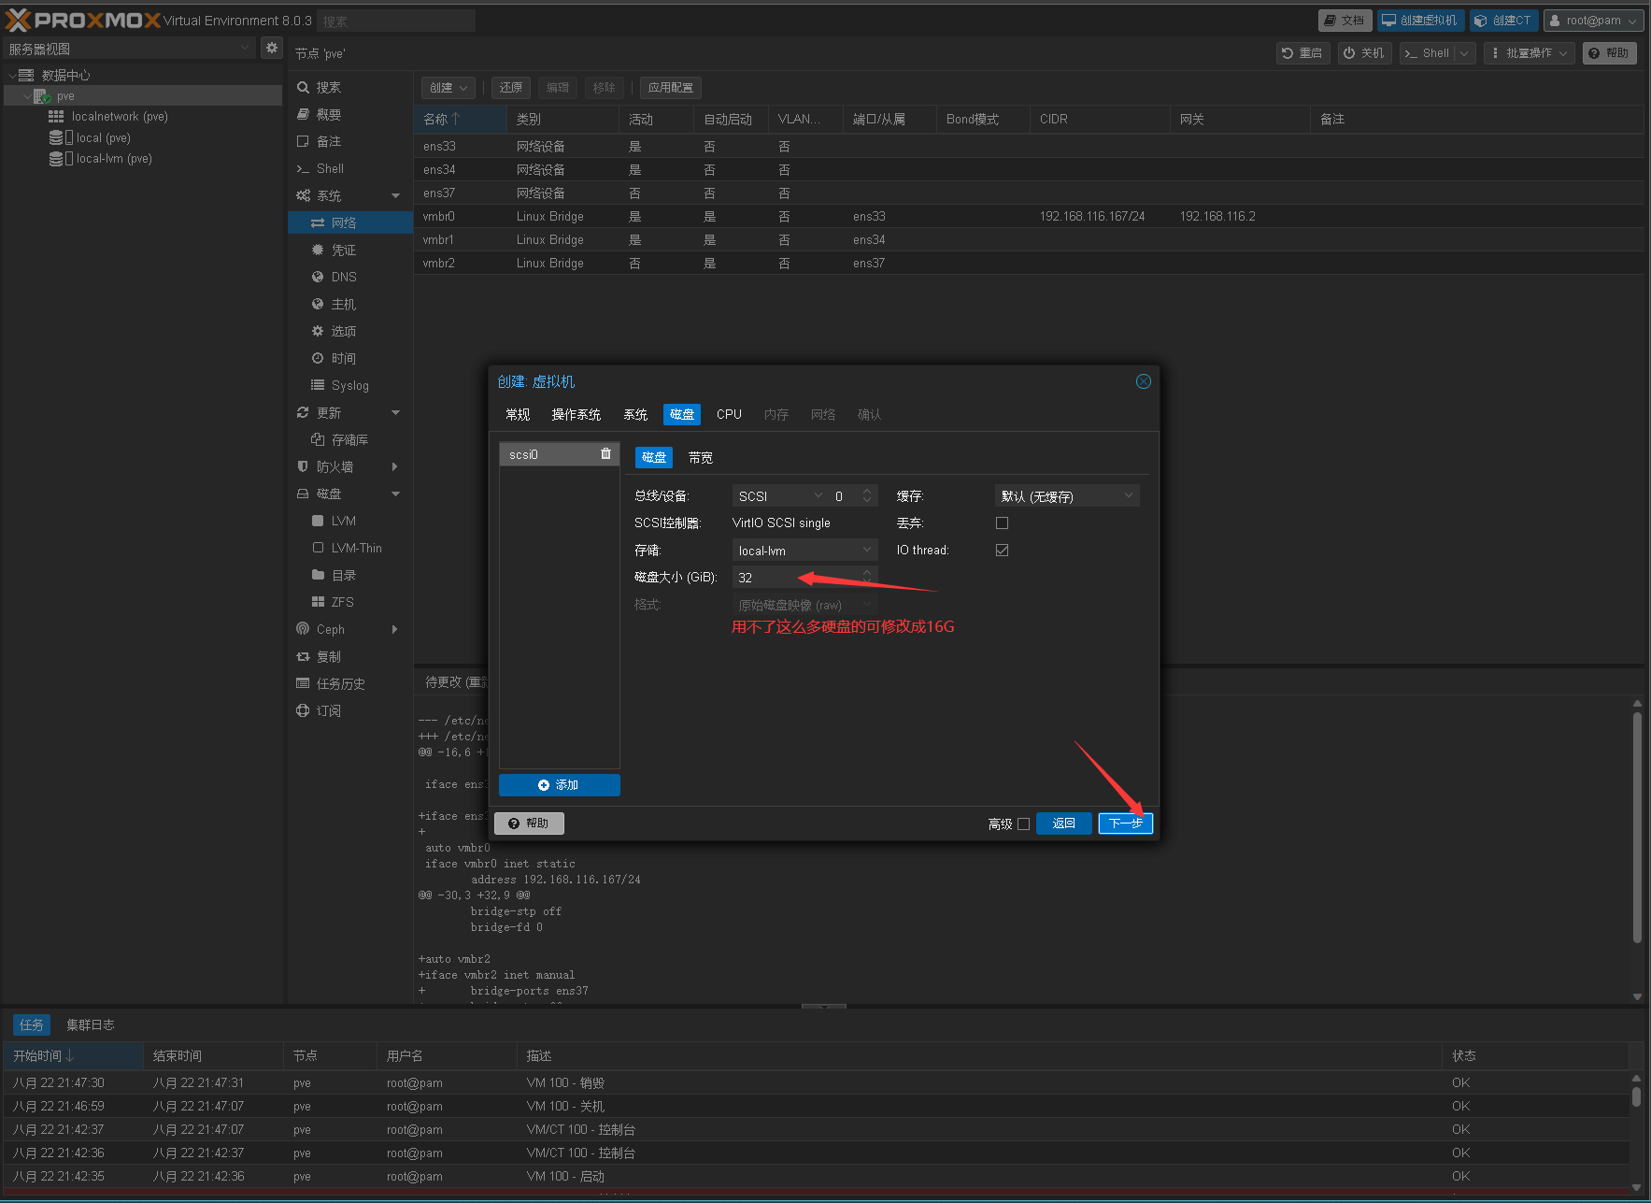
Task: Open the Cache dropdown
Action: click(1067, 496)
